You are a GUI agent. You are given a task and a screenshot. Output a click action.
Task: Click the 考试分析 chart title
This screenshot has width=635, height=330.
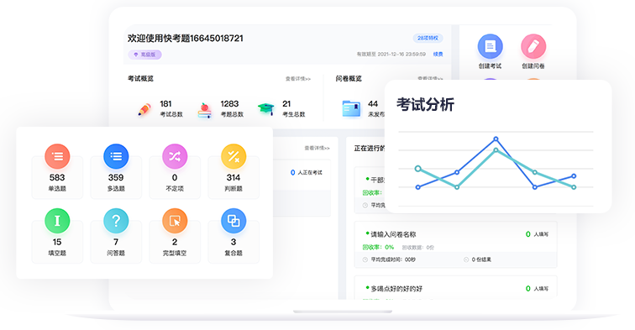tap(425, 104)
